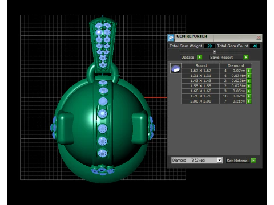Screen dimensions: 274x205
Task: Click the quantity 7 cell
Action: 225,101
